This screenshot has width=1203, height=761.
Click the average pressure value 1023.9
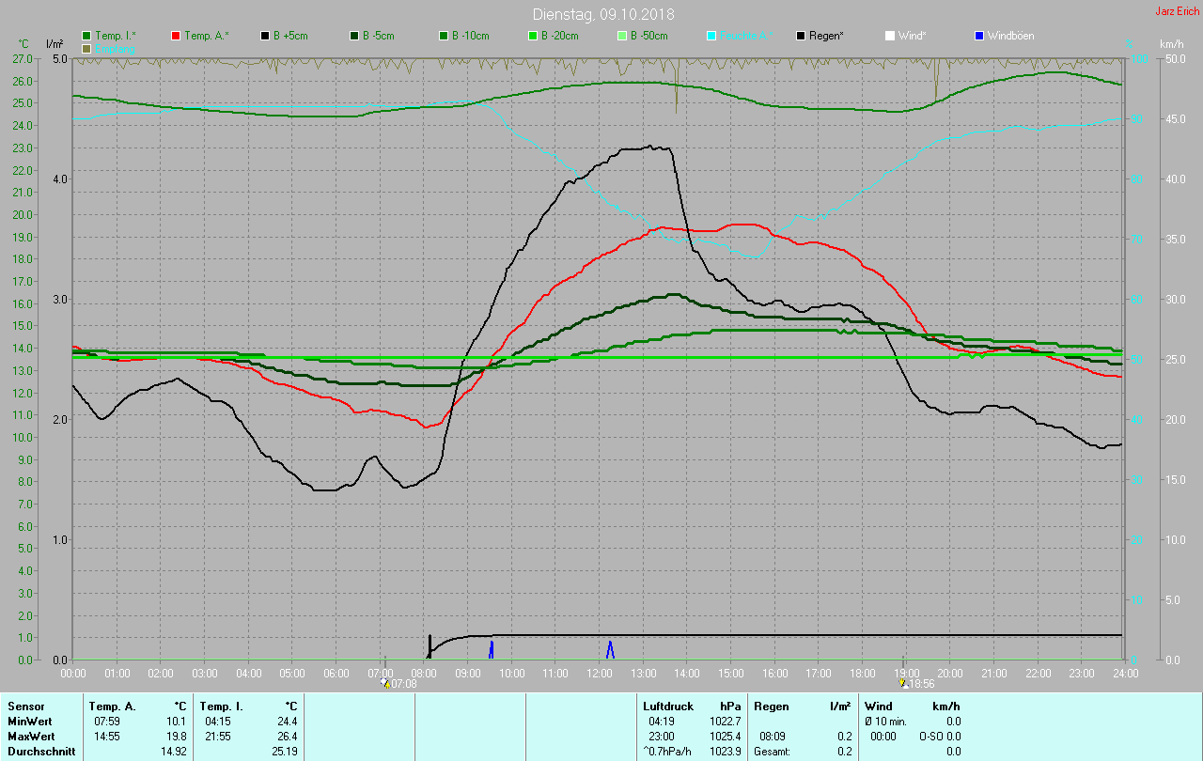pos(725,751)
